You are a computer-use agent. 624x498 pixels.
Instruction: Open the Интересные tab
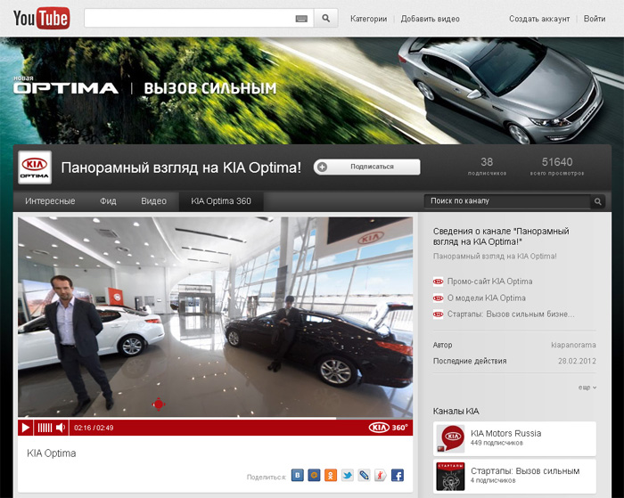[x=50, y=201]
